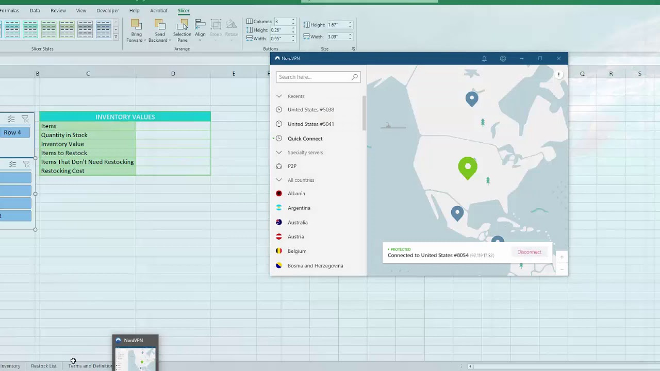Viewport: 660px width, 371px height.
Task: Open the Acrobat ribbon tab
Action: [158, 10]
